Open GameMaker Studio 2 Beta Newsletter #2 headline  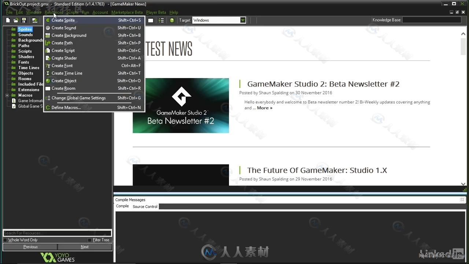coord(323,84)
